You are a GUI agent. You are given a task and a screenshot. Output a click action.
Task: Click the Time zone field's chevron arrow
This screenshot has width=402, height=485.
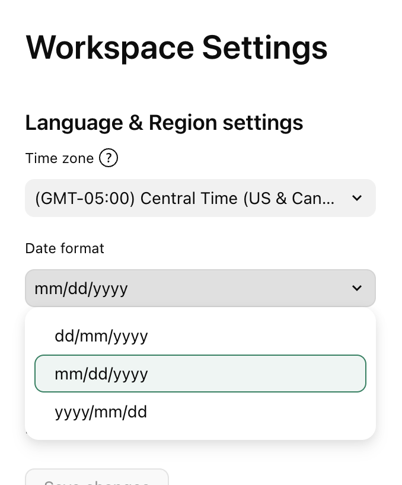pos(356,198)
